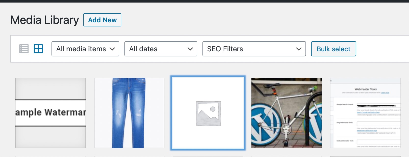Click the blacked-out bar in Webmaster Tools thumbnail
Viewport: 409px width, 157px height.
click(376, 105)
